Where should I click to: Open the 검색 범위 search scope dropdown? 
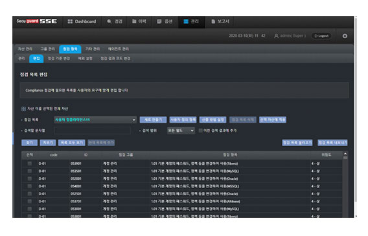click(x=181, y=131)
